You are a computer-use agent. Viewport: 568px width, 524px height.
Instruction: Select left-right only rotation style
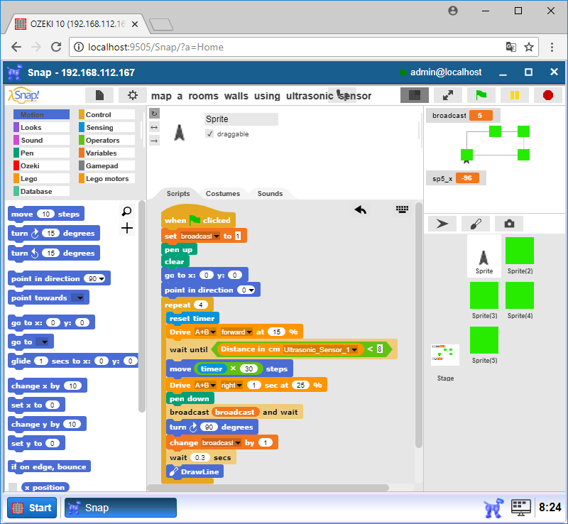(x=154, y=127)
